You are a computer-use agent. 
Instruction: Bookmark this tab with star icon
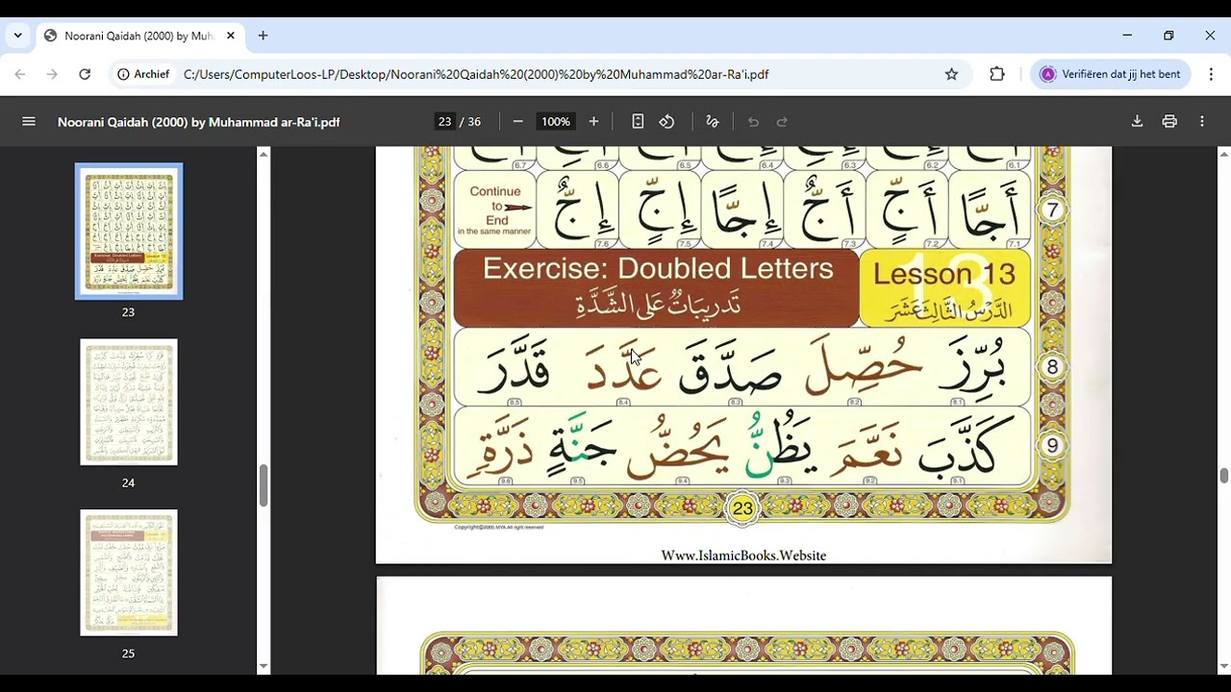pos(951,74)
